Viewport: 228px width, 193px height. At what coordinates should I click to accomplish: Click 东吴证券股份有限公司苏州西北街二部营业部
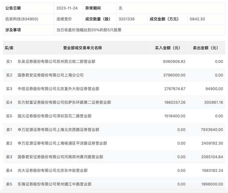point(56,62)
